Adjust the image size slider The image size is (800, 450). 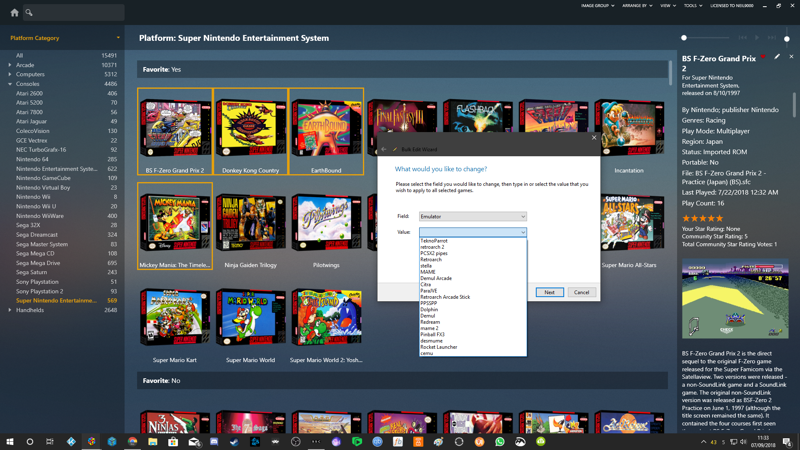click(x=684, y=37)
